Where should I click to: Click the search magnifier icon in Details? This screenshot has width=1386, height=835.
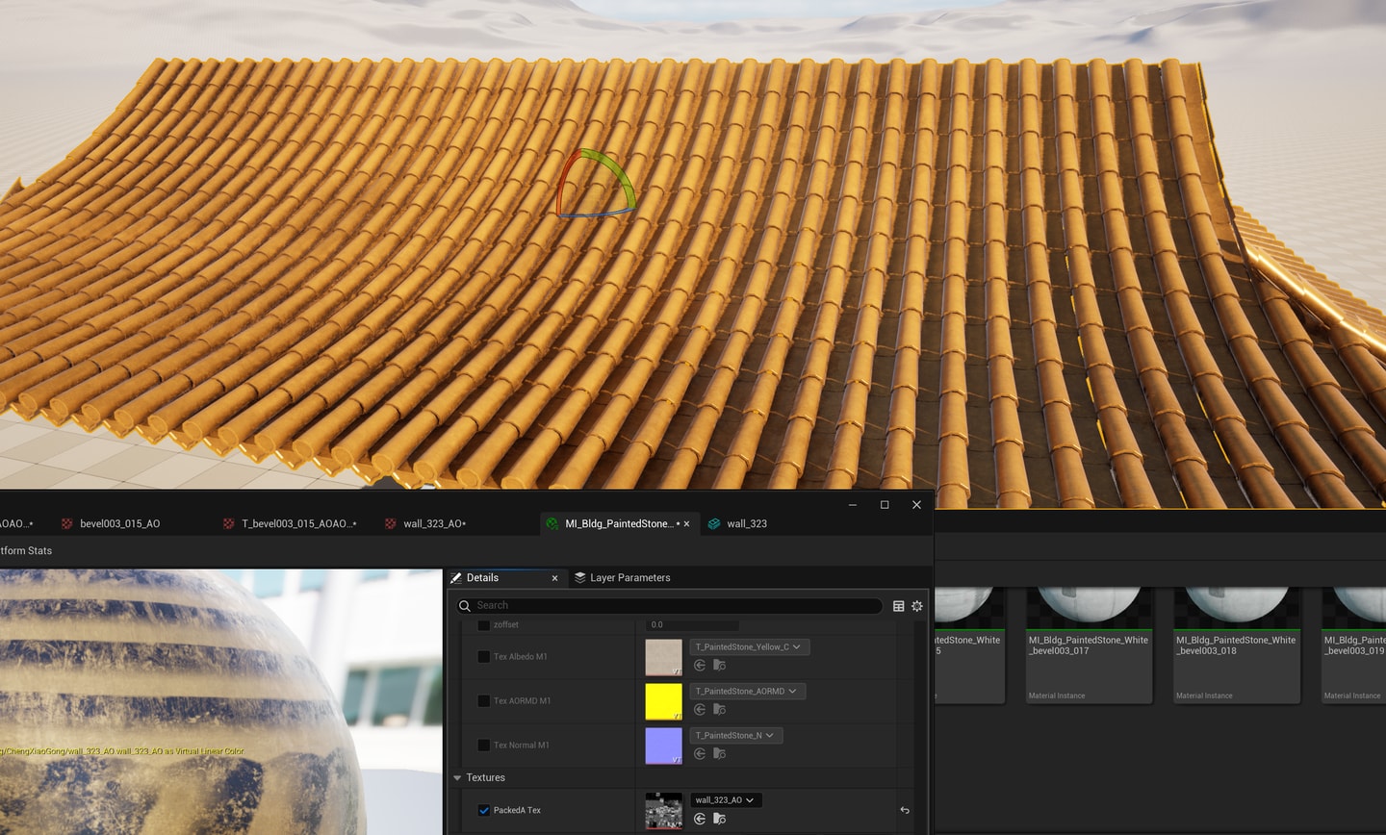click(x=465, y=606)
